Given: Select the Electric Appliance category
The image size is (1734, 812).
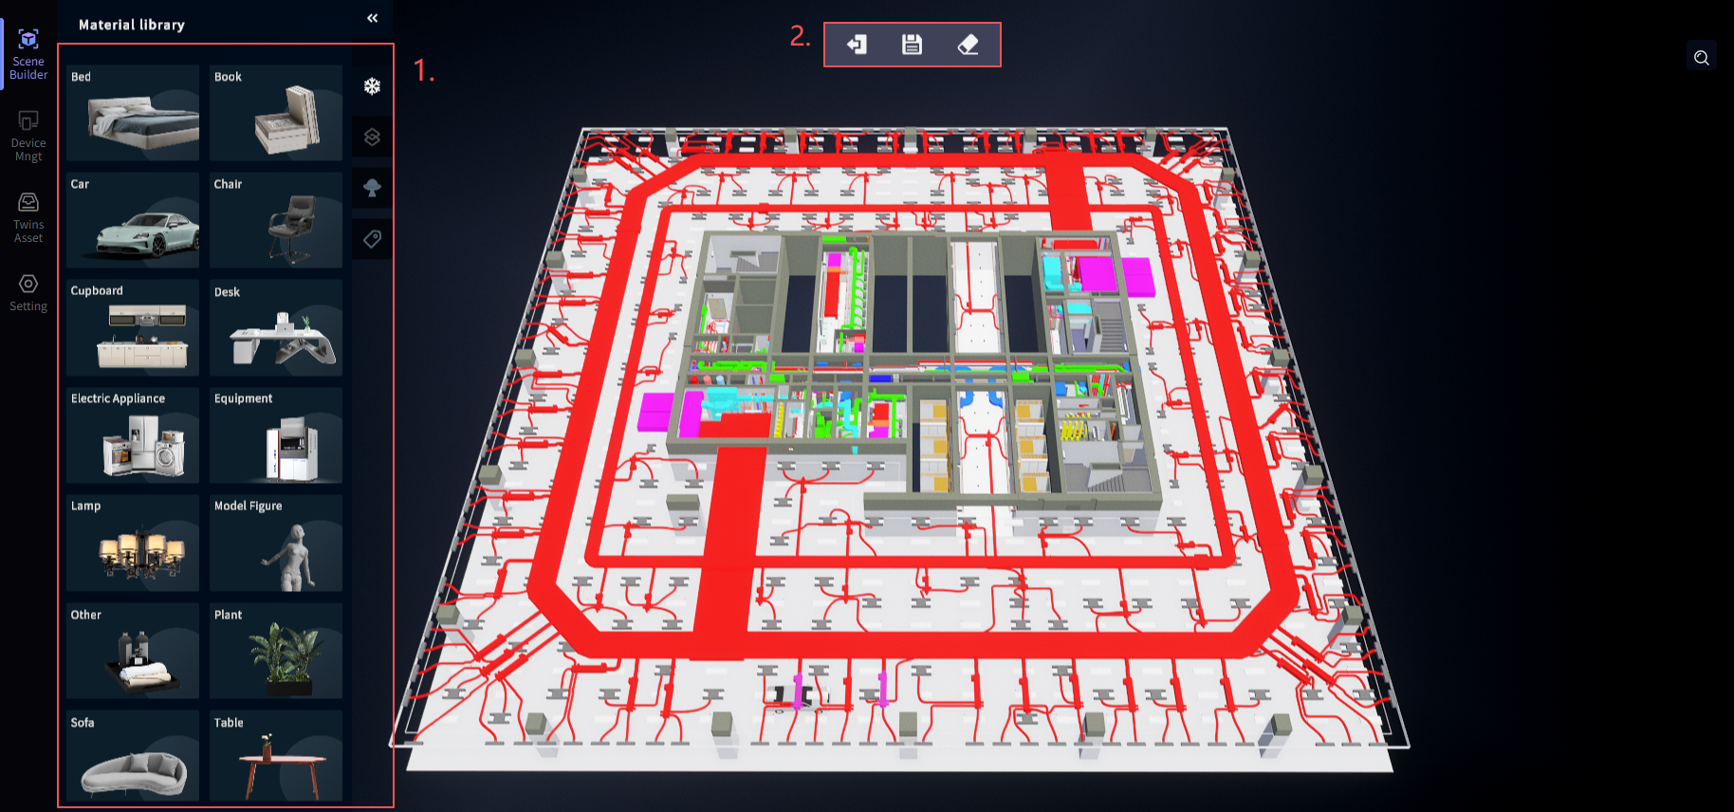Looking at the screenshot, I should (133, 435).
